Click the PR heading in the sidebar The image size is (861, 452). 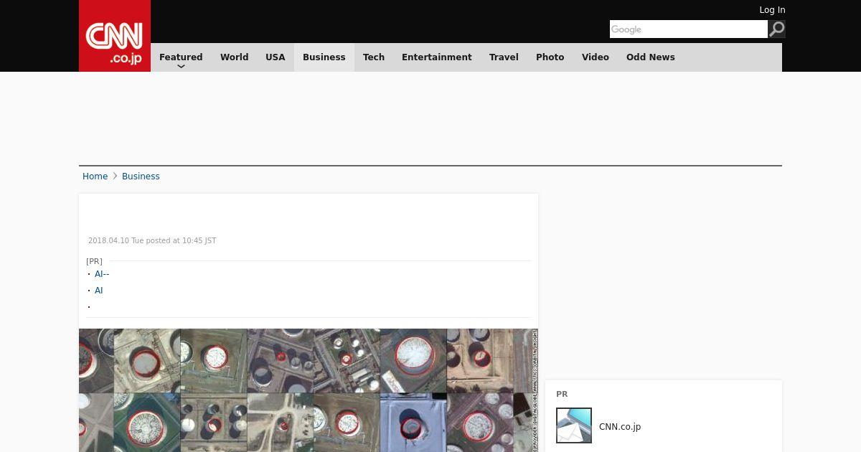point(562,395)
